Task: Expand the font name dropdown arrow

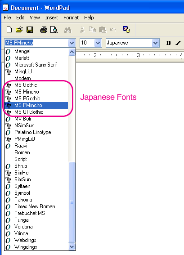Action: 72,43
